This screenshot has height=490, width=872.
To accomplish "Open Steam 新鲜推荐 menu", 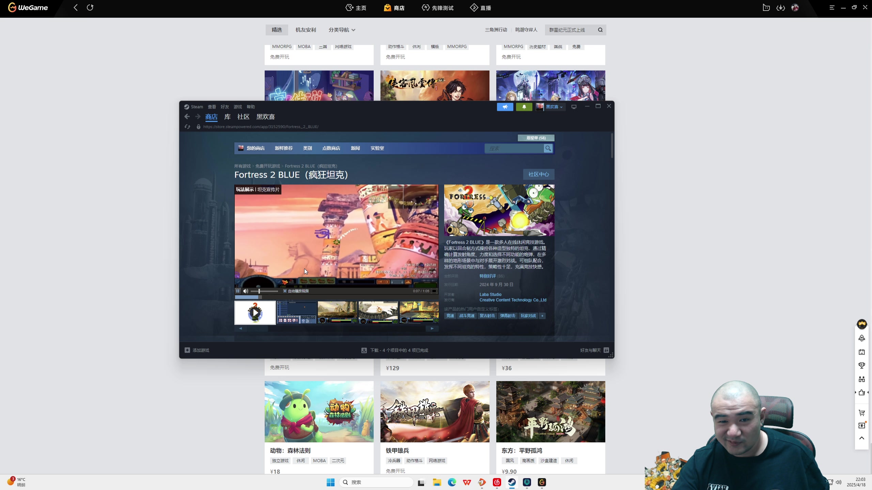I will pos(284,148).
